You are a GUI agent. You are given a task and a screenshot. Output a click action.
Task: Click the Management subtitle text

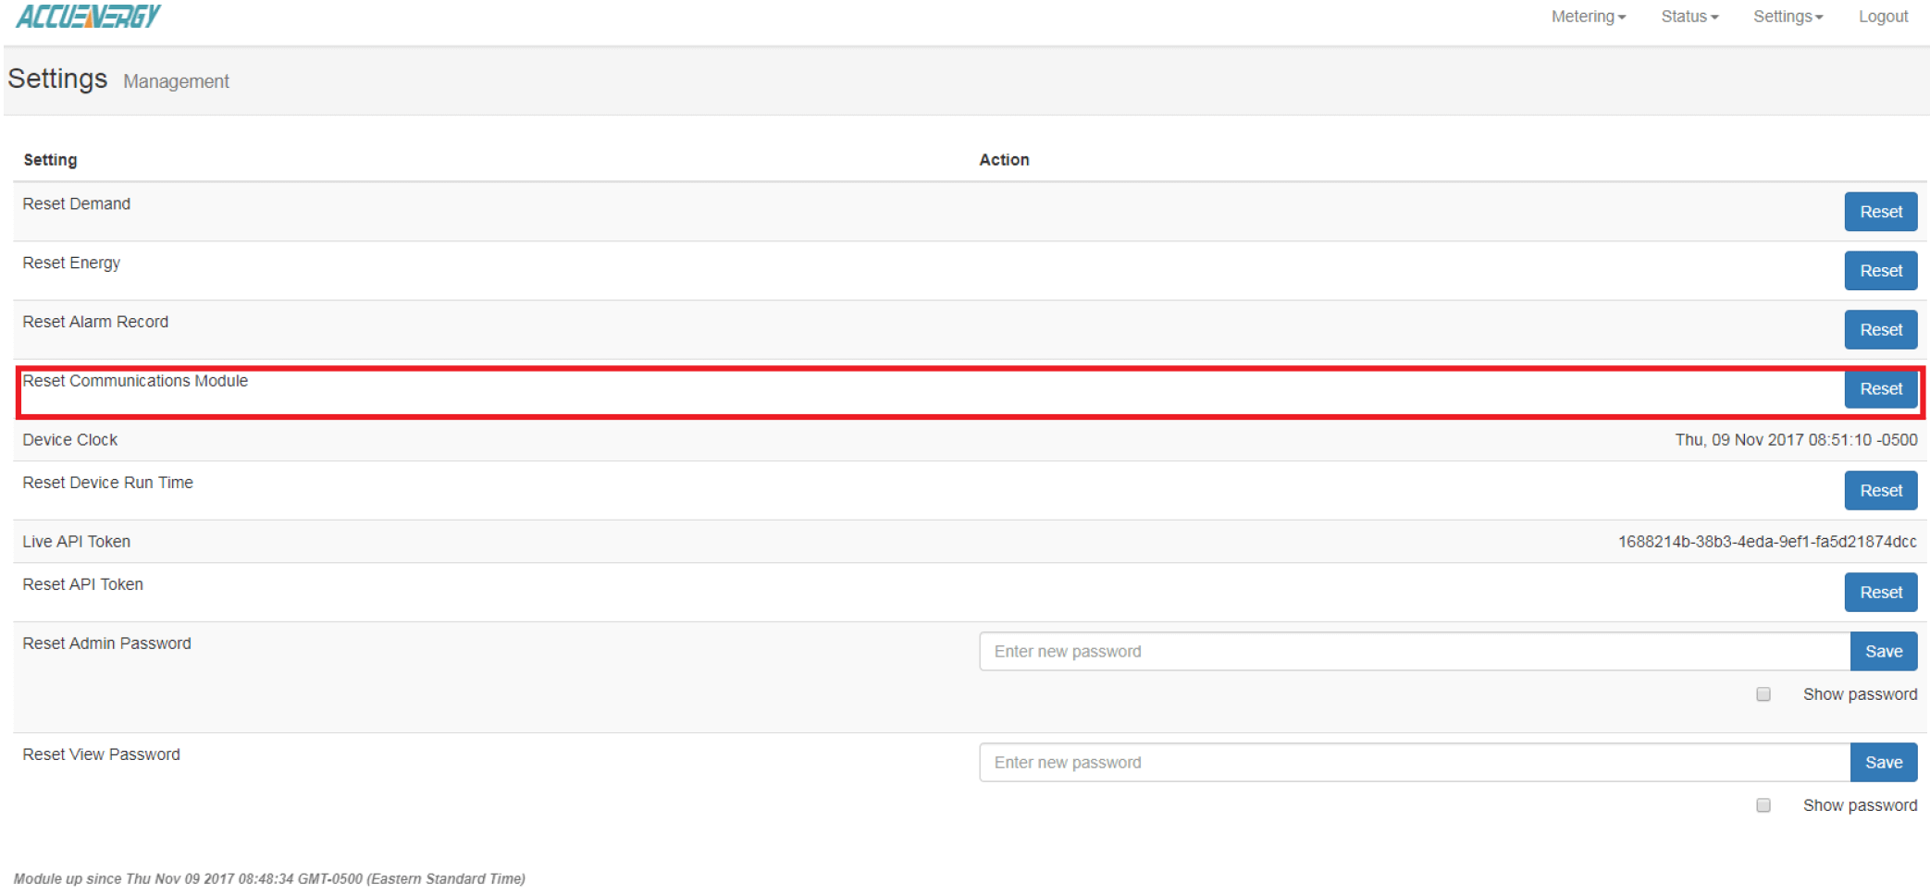(176, 81)
